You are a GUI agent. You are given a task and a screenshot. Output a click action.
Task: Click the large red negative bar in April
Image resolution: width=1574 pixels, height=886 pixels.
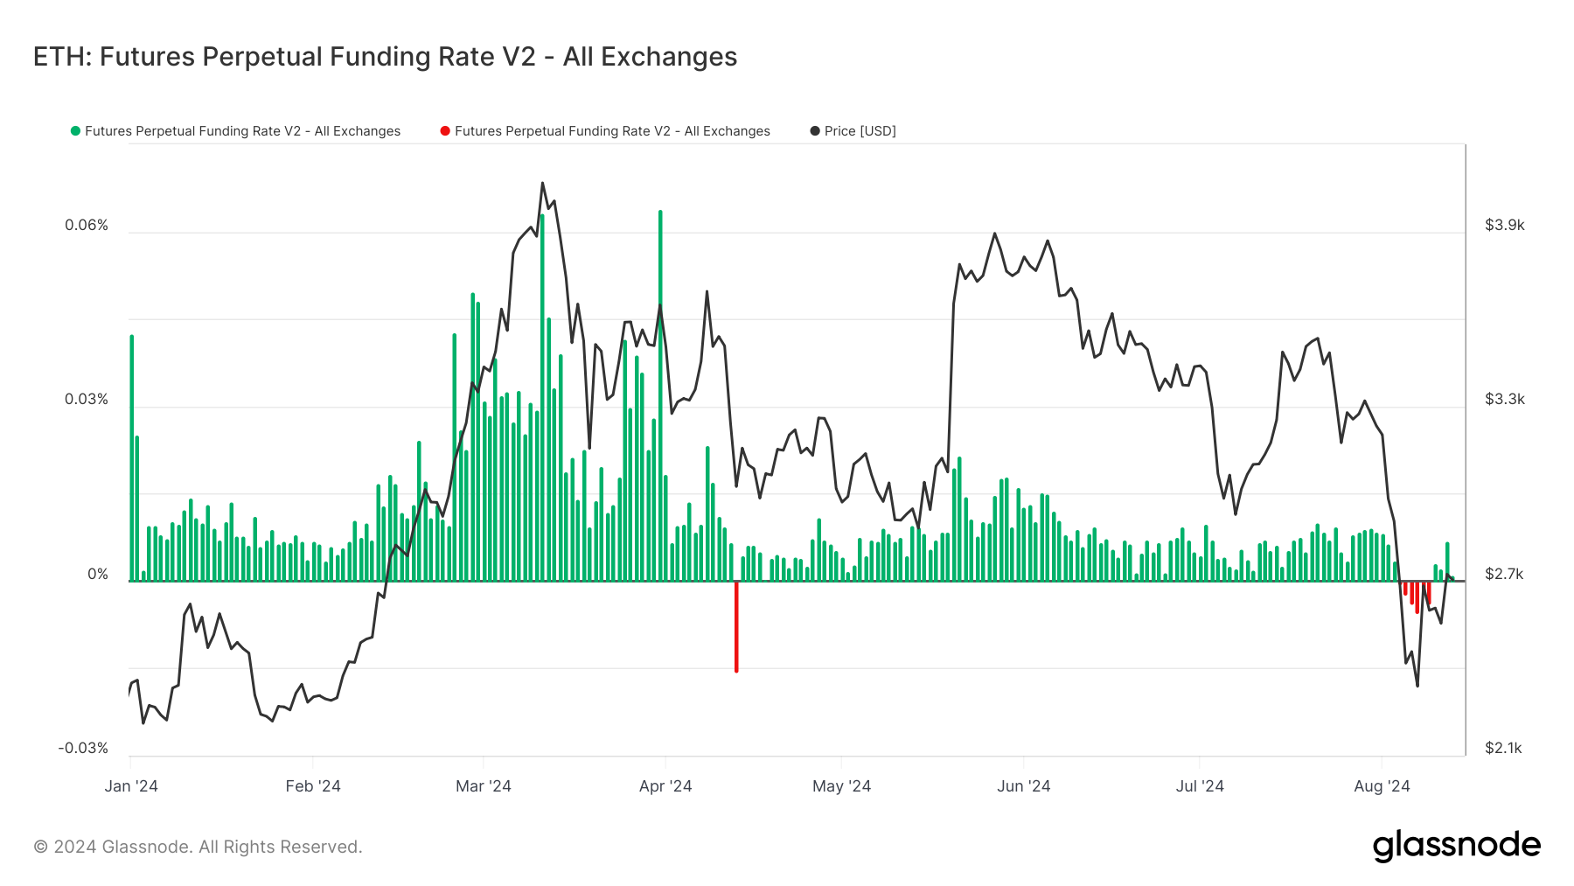736,626
